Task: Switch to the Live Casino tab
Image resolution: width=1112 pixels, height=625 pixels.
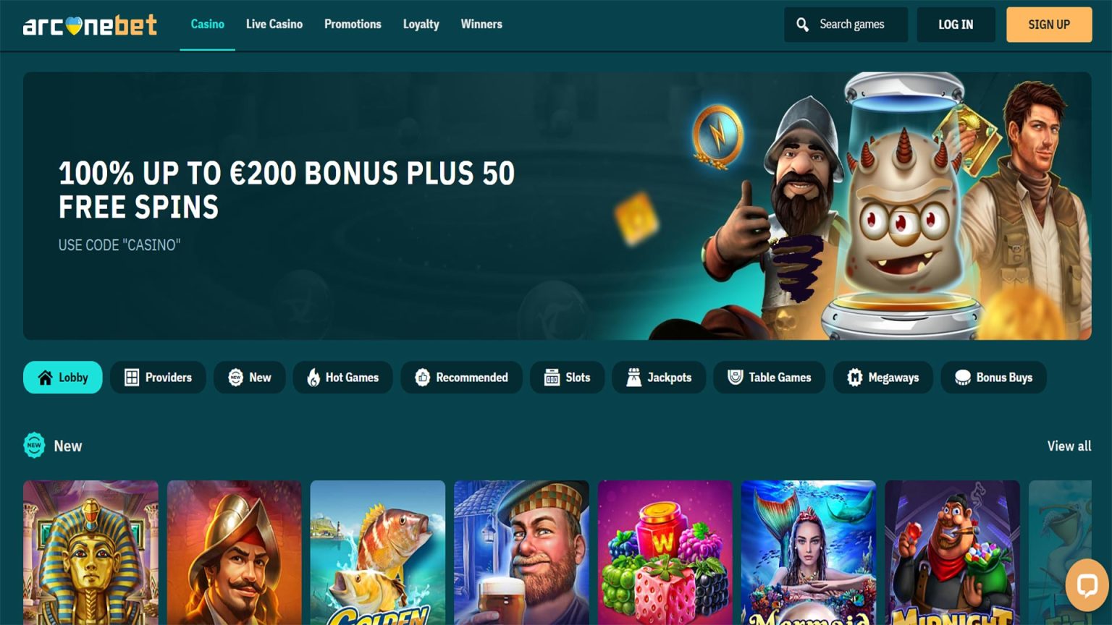Action: point(274,25)
